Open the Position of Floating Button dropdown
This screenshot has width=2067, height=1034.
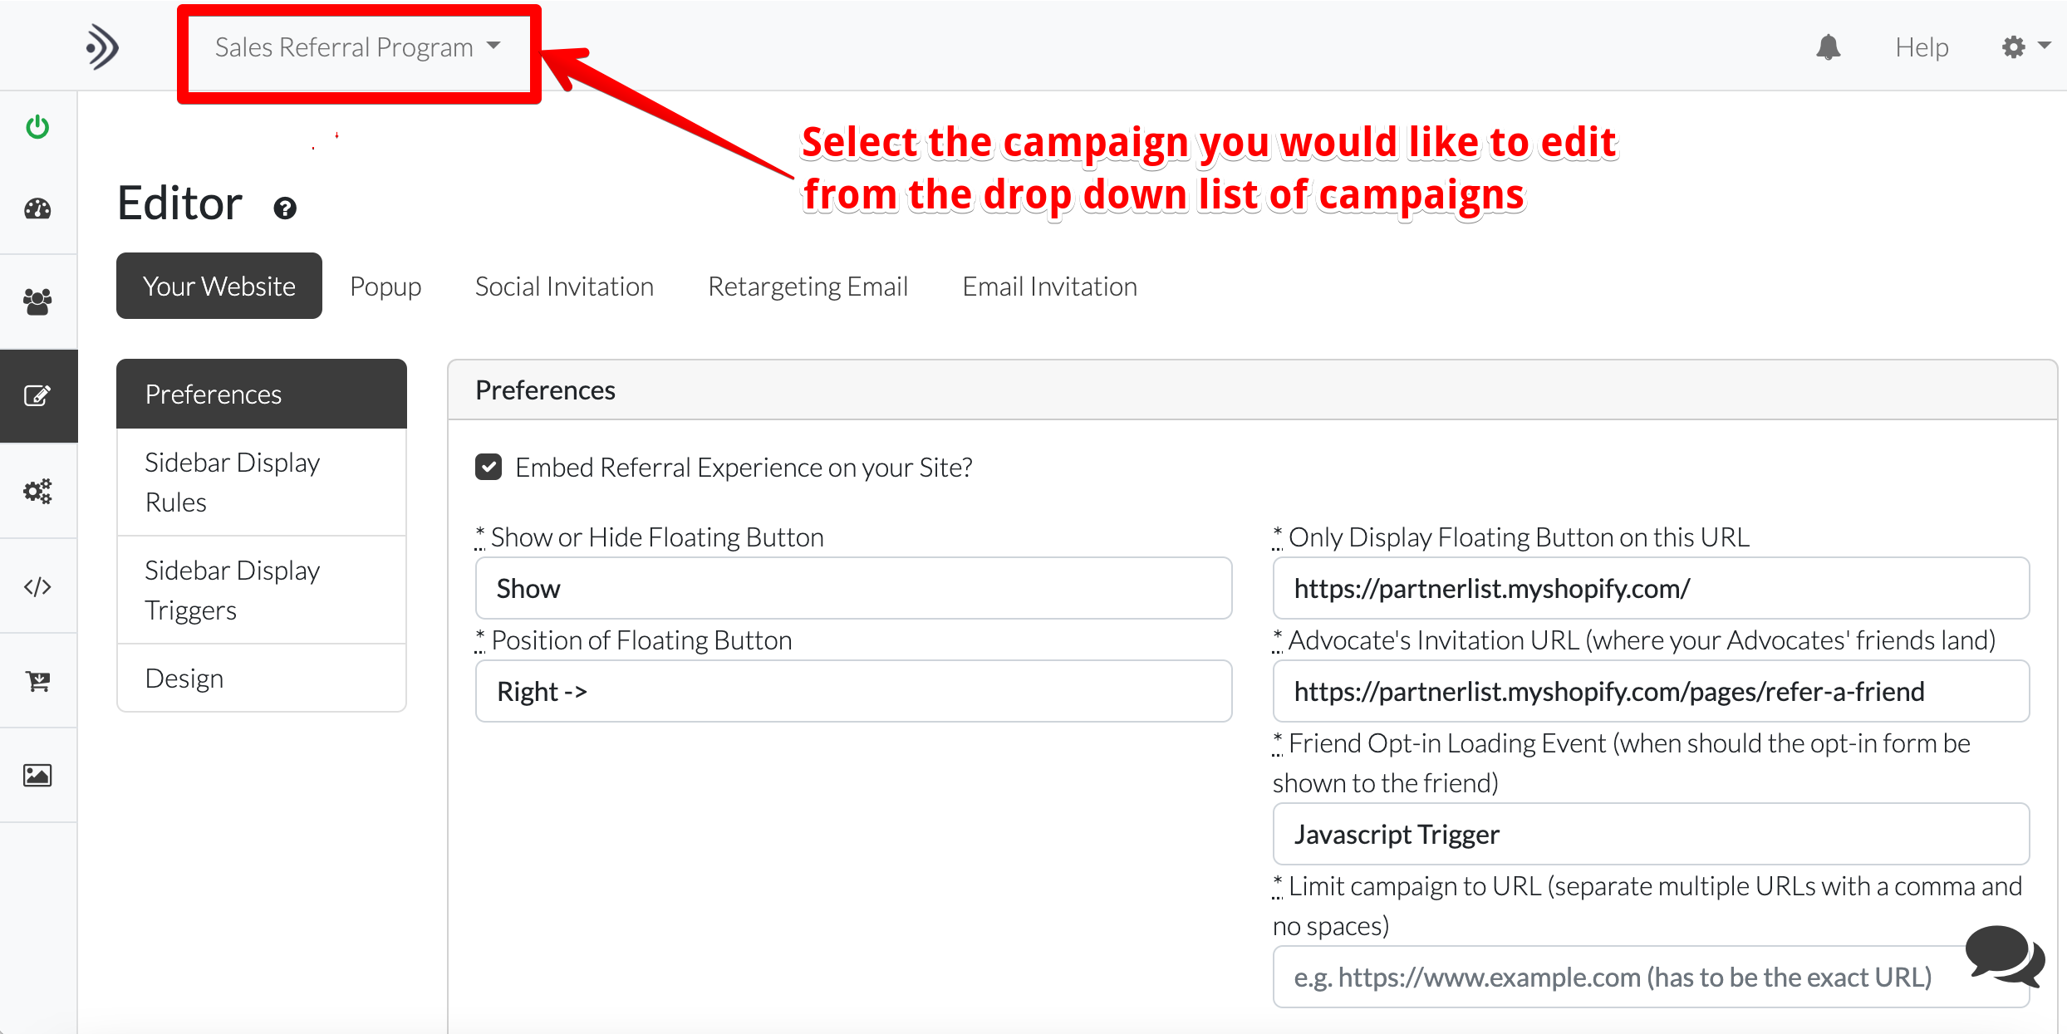pyautogui.click(x=853, y=692)
